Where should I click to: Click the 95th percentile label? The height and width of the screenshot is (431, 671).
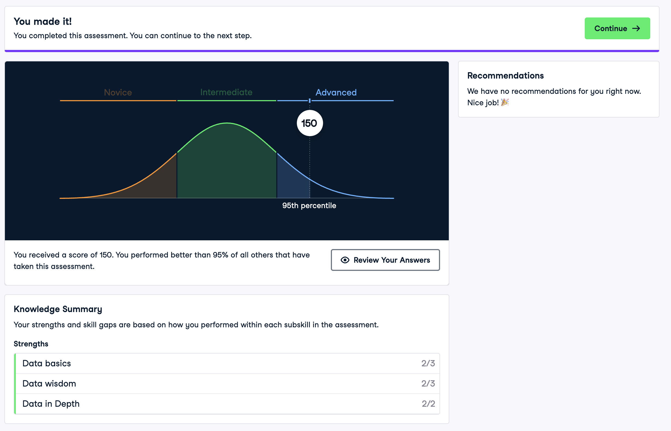[309, 205]
